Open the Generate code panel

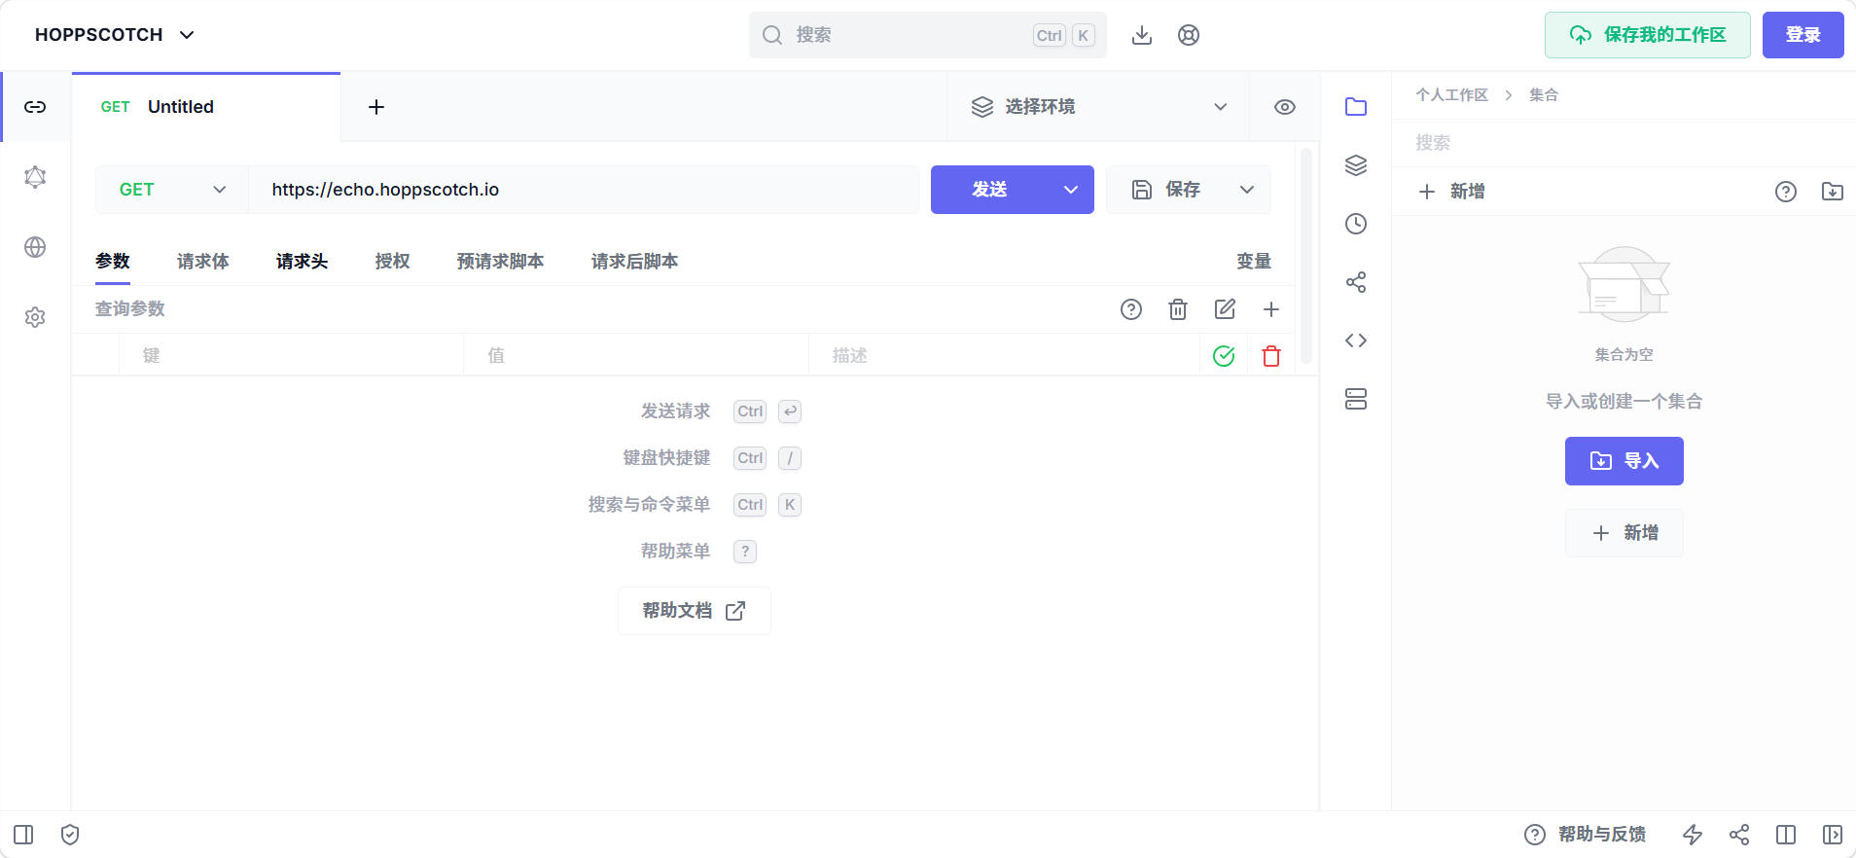point(1356,340)
